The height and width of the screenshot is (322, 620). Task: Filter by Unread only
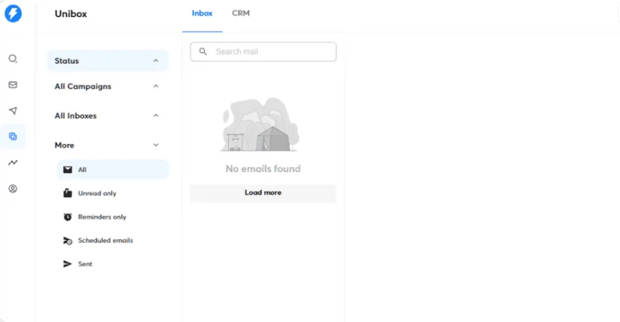coord(97,193)
